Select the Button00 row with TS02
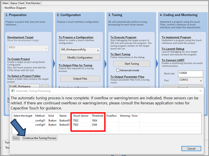 64,120
